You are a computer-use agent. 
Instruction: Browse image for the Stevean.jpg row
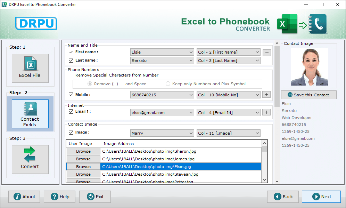coord(83,174)
